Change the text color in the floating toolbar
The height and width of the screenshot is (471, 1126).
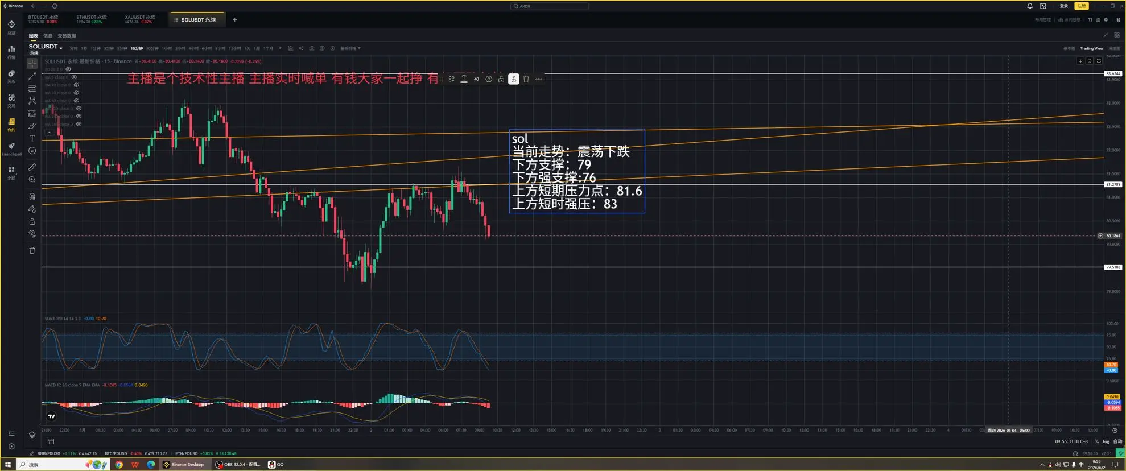[x=464, y=79]
